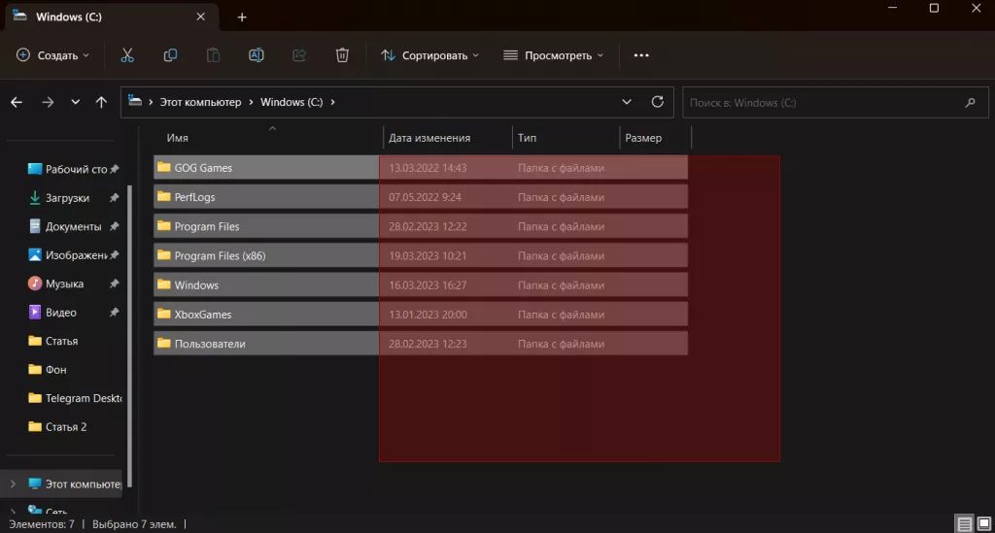Click the Cut scissors icon
995x533 pixels.
127,55
